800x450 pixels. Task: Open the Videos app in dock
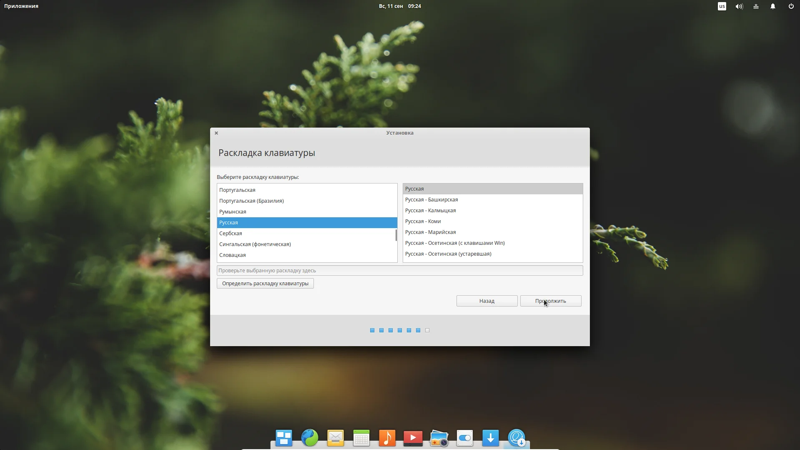(x=413, y=438)
